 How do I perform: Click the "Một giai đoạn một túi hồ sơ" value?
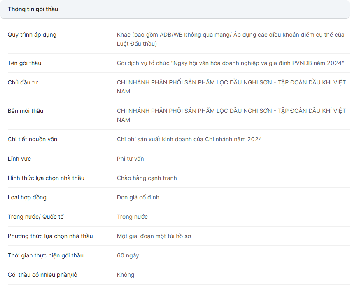point(154,236)
